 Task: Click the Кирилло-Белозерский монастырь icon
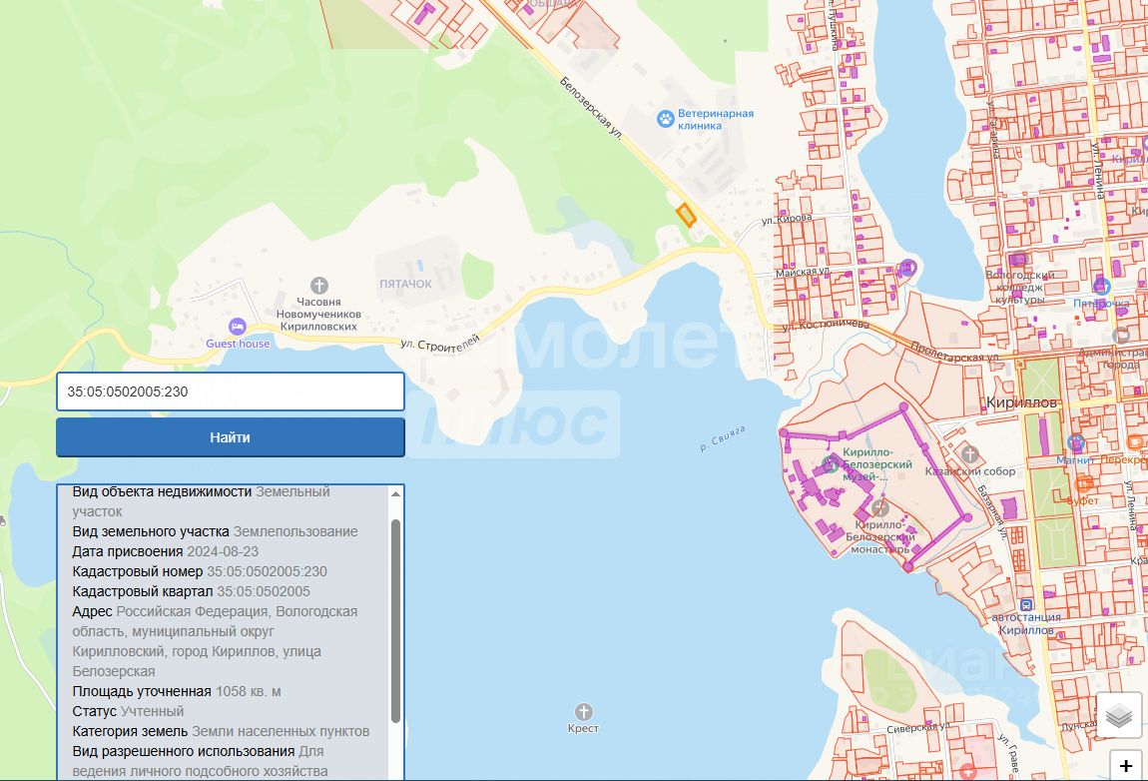coord(878,508)
